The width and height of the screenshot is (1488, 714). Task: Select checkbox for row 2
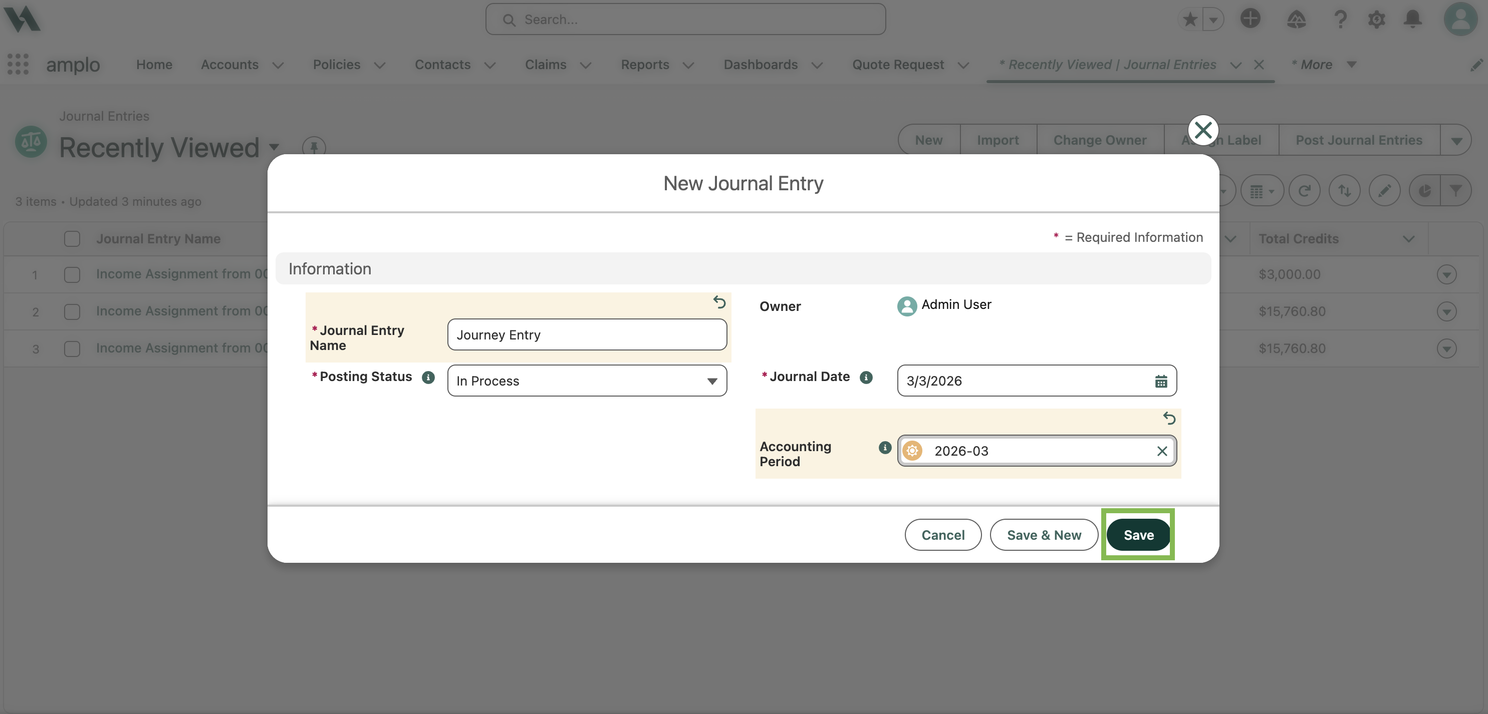click(x=72, y=312)
